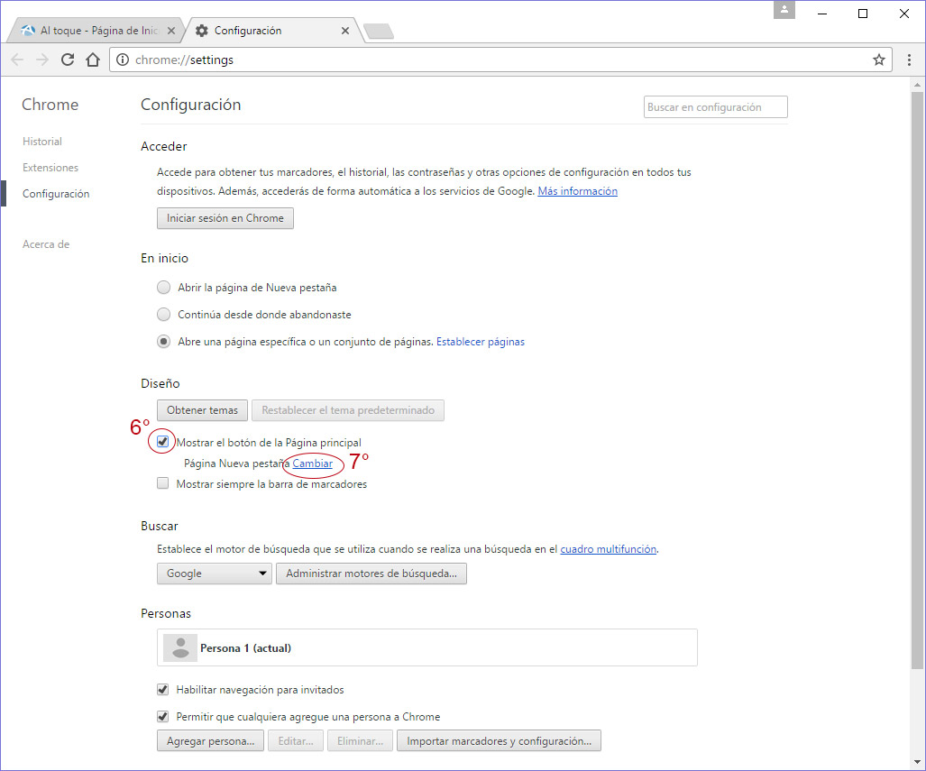Open the 'Más información' link
926x771 pixels.
[578, 191]
